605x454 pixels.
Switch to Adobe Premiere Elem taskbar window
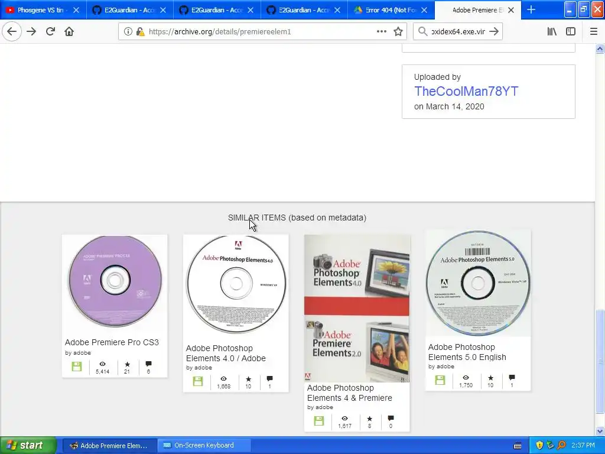click(x=109, y=446)
